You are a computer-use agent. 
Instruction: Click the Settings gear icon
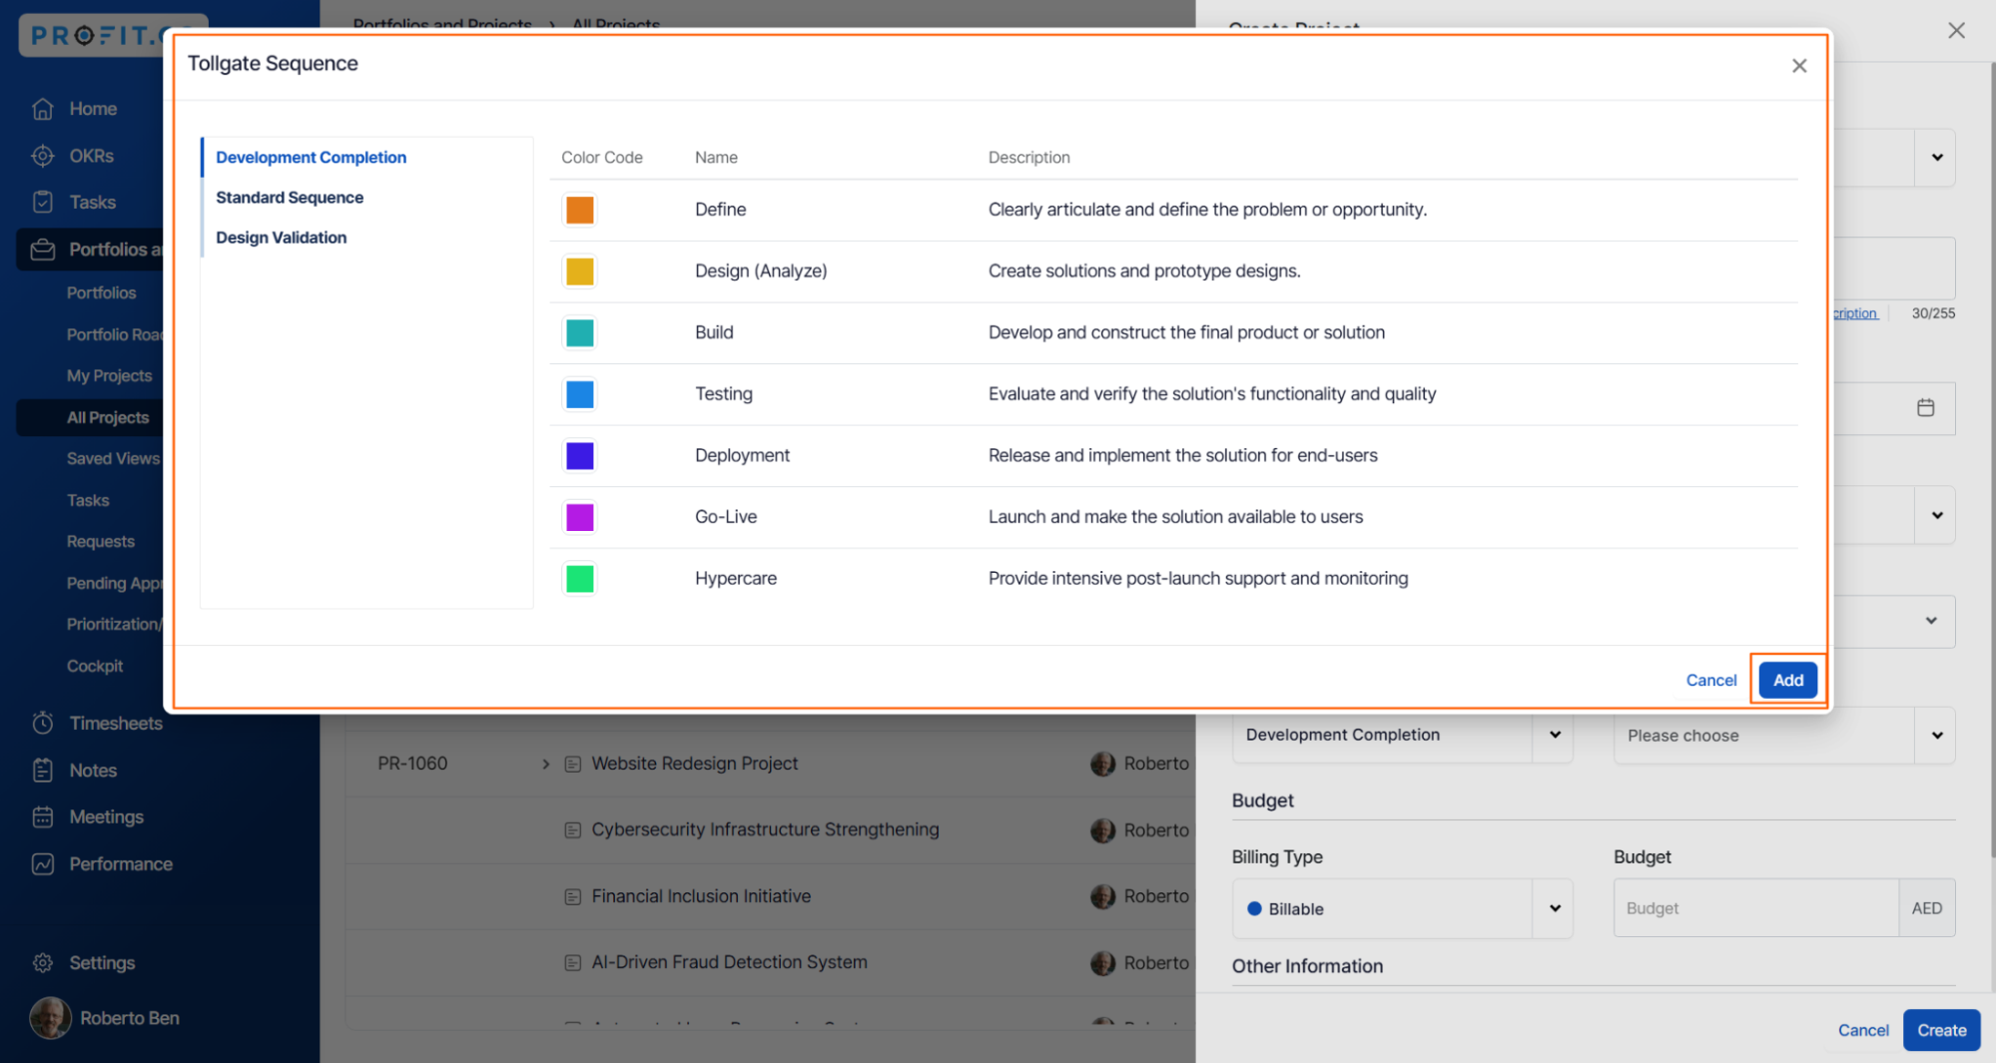coord(42,963)
